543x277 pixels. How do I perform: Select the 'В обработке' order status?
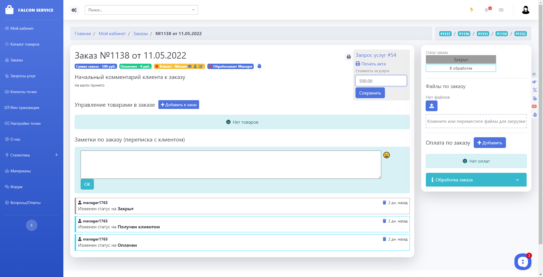461,68
